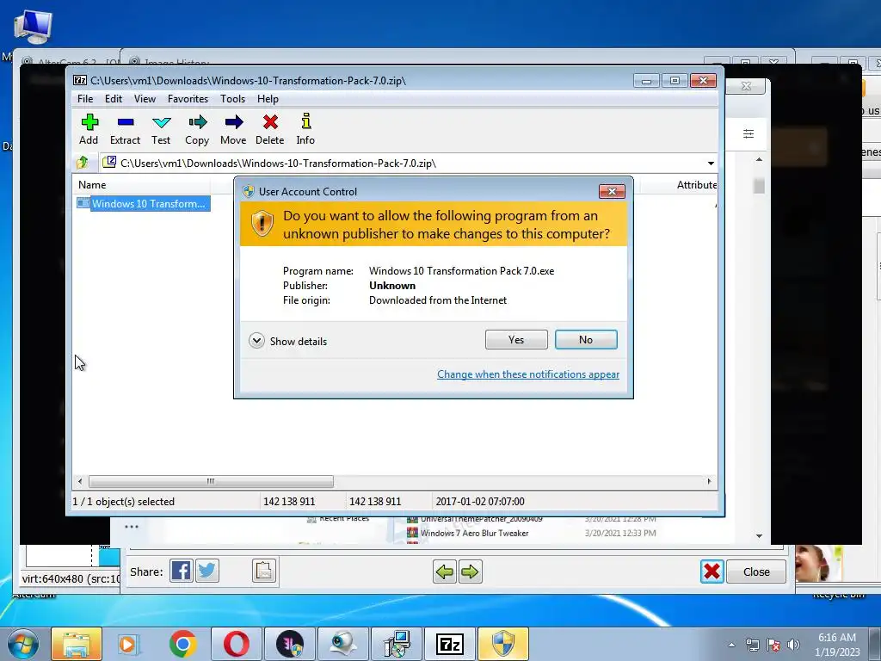
Task: Show hidden tray icons arrow
Action: [731, 645]
